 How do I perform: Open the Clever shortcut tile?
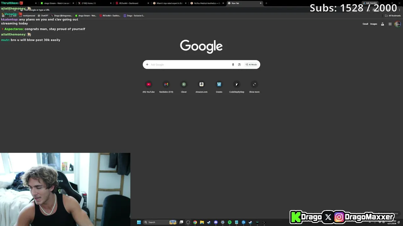184,87
